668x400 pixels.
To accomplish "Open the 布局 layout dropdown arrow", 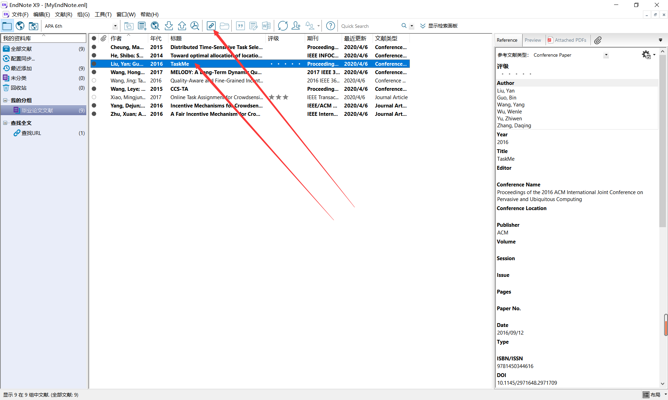I will tap(665, 394).
